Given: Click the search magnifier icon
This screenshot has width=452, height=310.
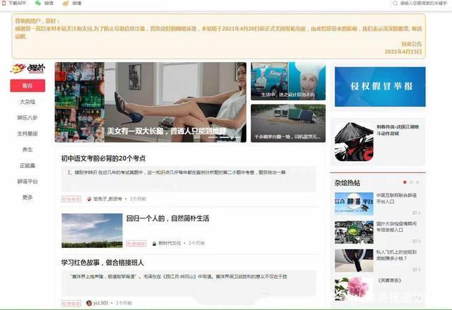Looking at the screenshot, I should coord(394,4).
